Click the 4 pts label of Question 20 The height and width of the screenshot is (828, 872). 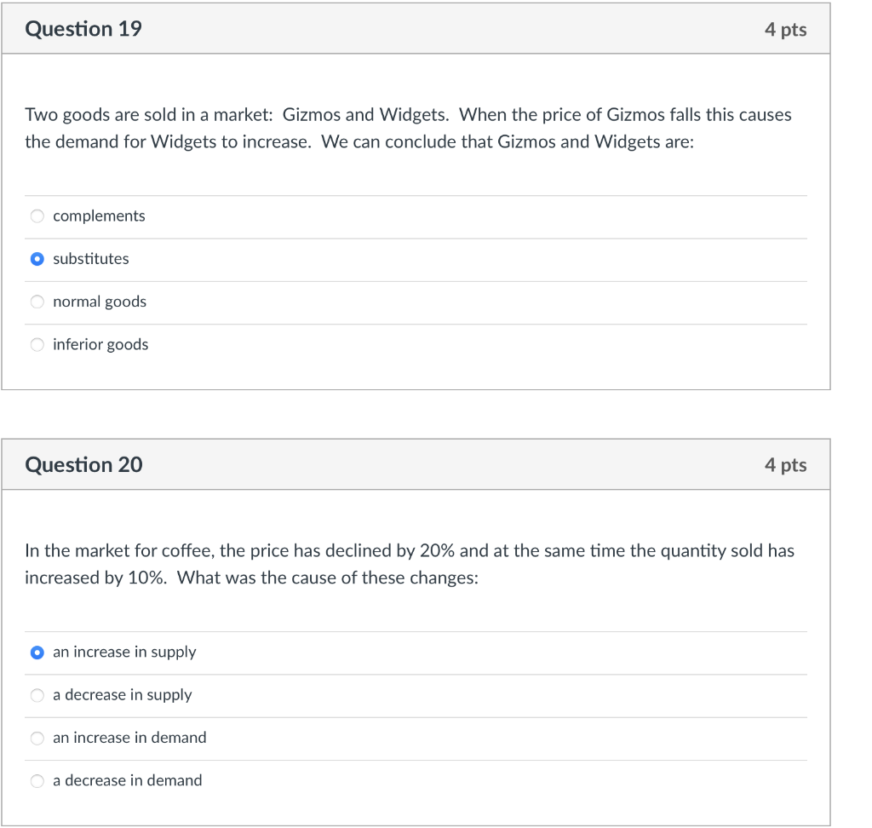pyautogui.click(x=785, y=465)
